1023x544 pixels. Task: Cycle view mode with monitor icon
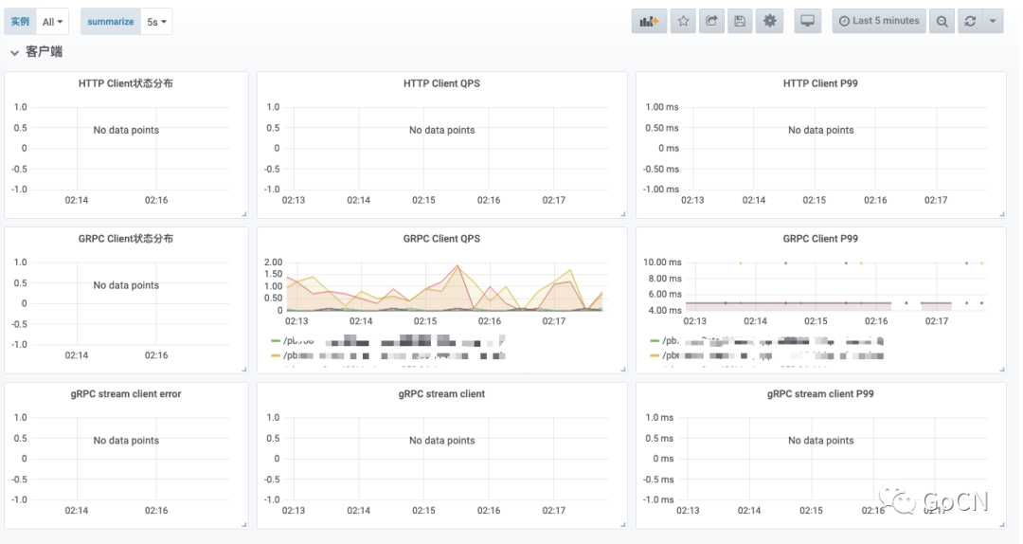(x=808, y=21)
